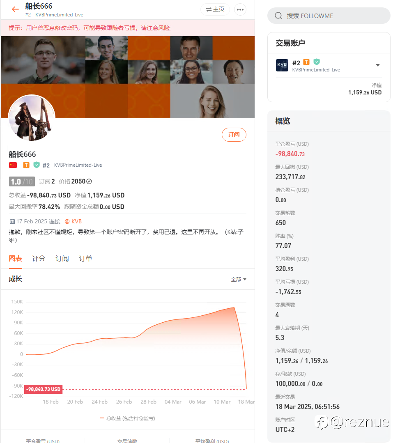Open the @ KVB broker link
393x443 pixels.
(73, 221)
